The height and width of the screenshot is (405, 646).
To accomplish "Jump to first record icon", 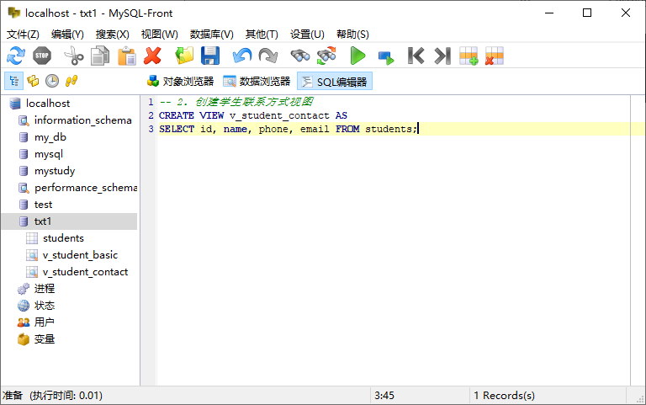I will (416, 56).
